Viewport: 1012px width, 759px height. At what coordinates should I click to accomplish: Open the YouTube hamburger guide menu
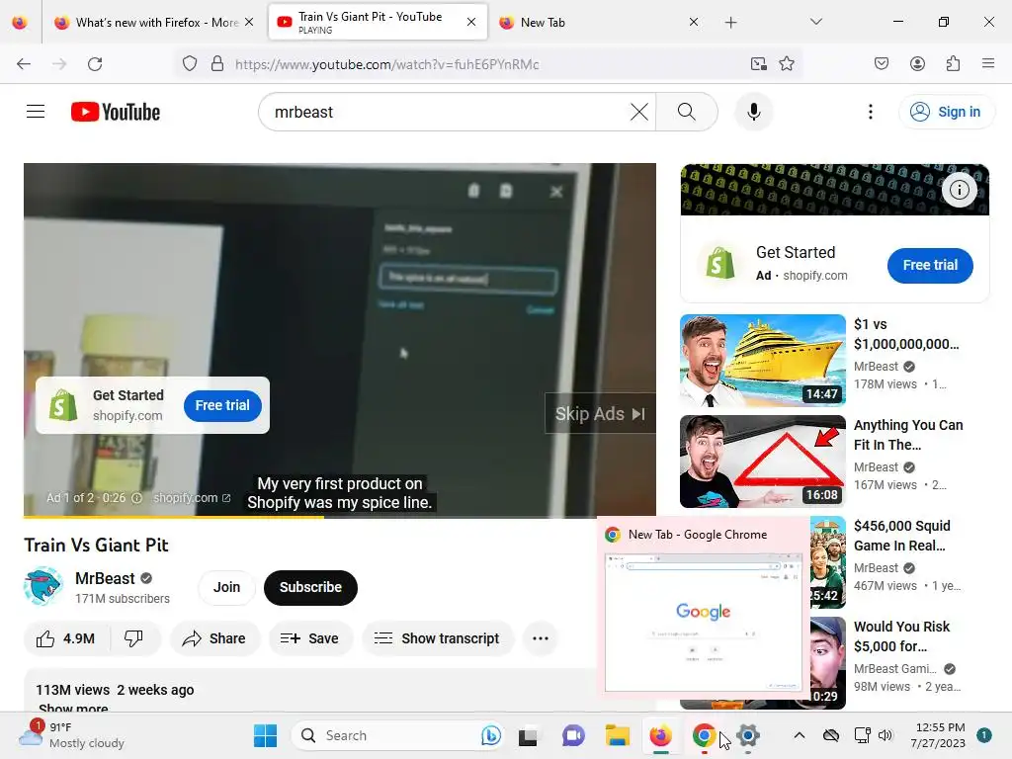click(x=36, y=112)
